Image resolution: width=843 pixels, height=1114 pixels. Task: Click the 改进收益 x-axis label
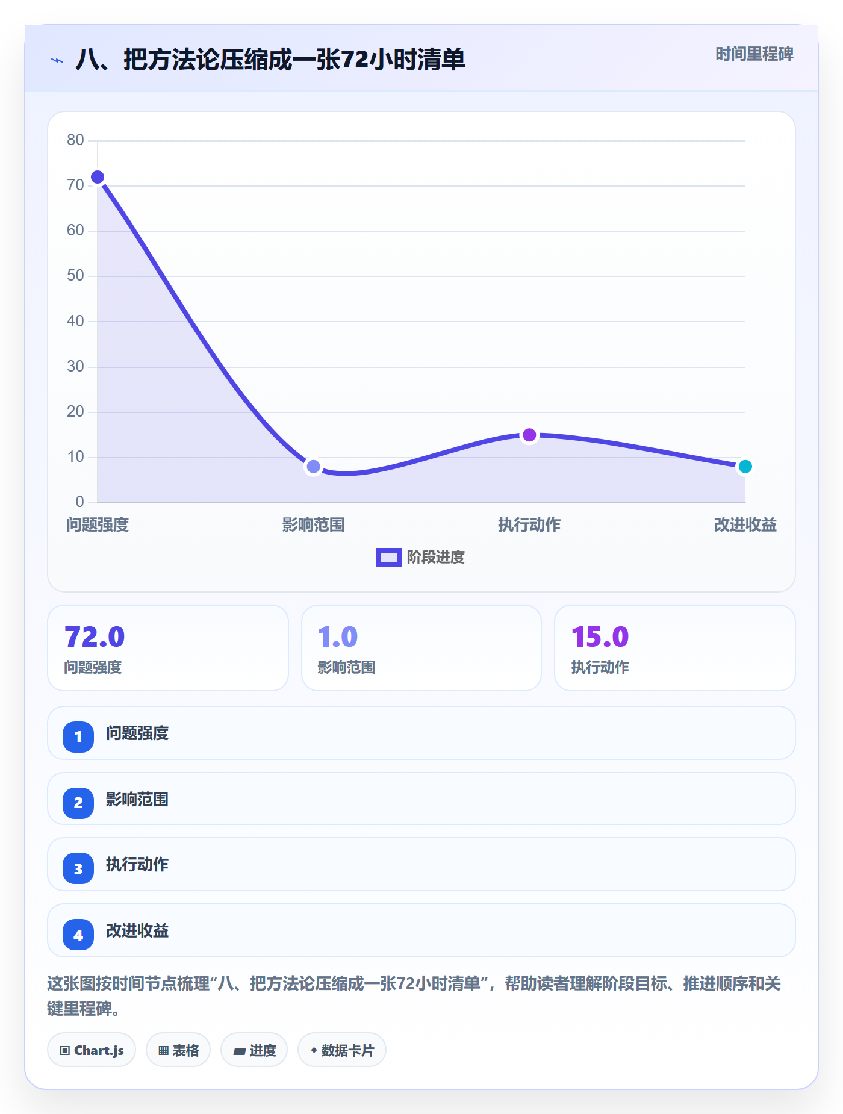(x=745, y=525)
